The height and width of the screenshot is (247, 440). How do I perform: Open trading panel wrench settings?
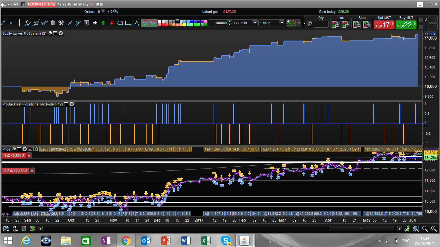click(x=310, y=24)
